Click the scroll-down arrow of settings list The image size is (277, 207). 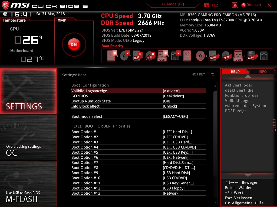pos(215,203)
